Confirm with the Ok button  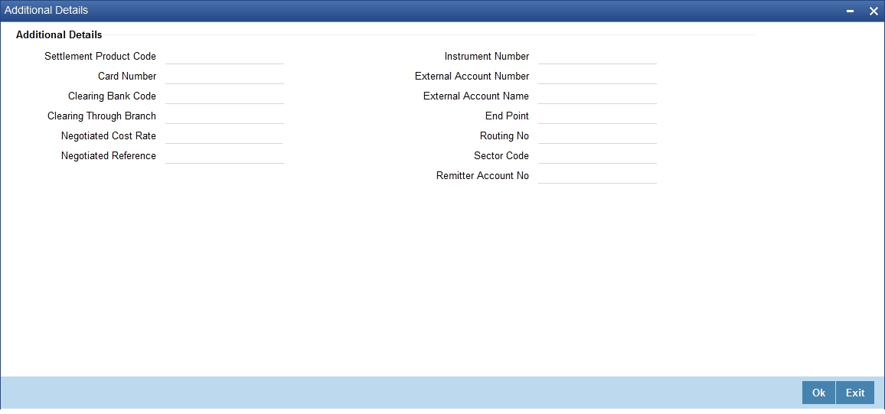[x=818, y=393]
